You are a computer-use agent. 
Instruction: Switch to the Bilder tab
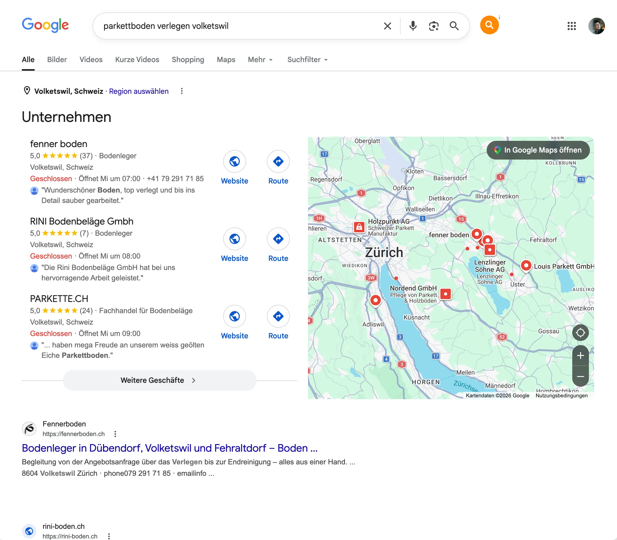click(57, 60)
